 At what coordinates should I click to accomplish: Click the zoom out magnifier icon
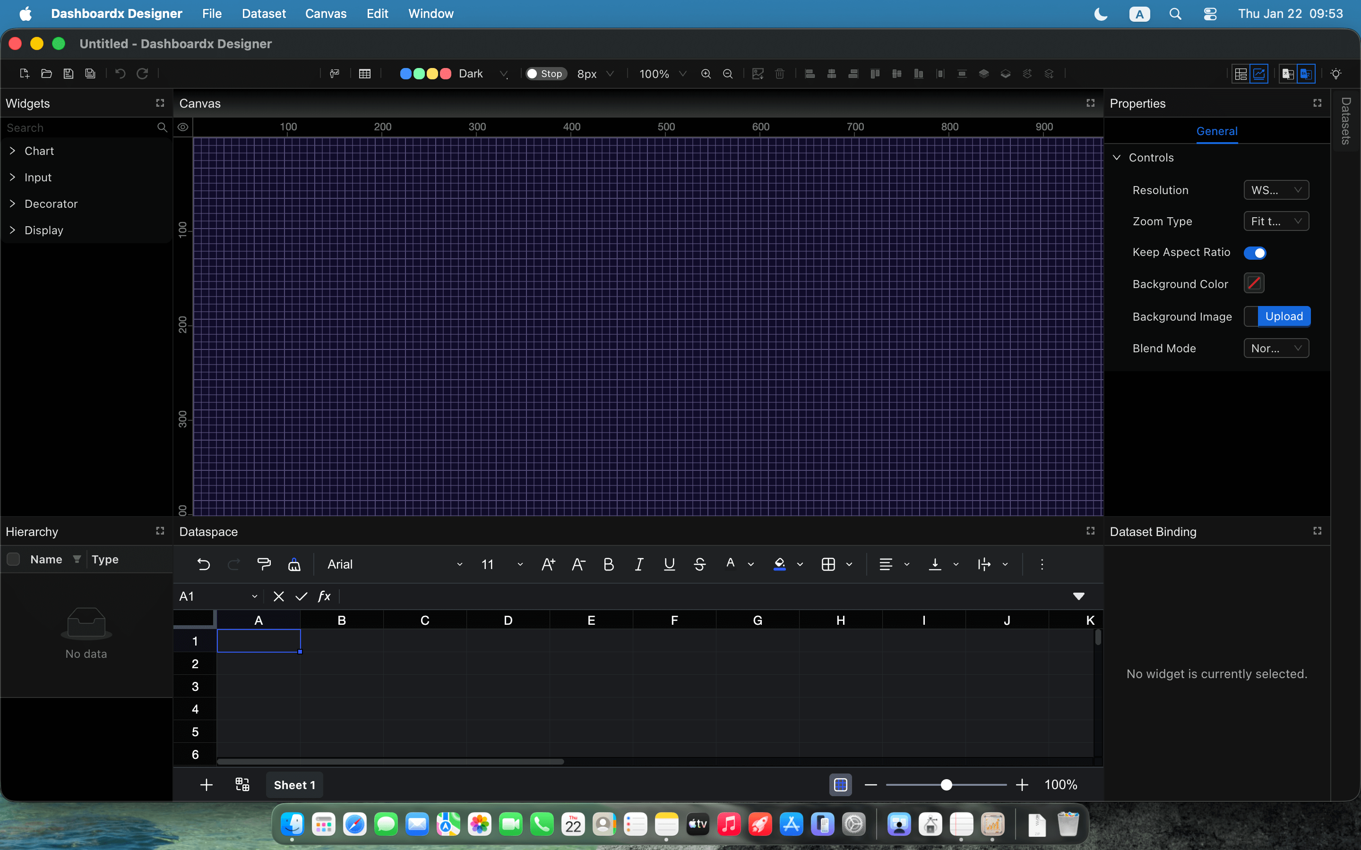[x=728, y=74]
